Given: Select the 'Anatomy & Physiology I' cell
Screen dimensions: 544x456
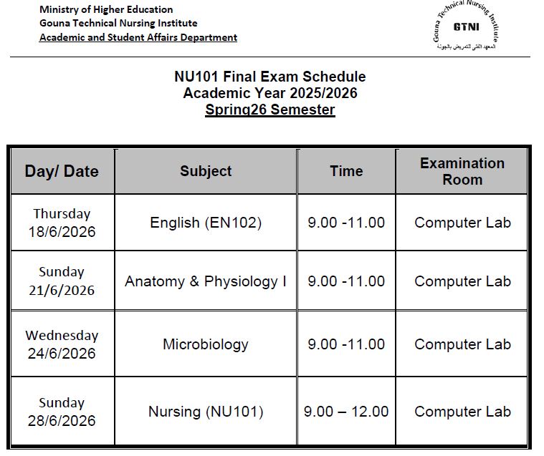Looking at the screenshot, I should 206,281.
